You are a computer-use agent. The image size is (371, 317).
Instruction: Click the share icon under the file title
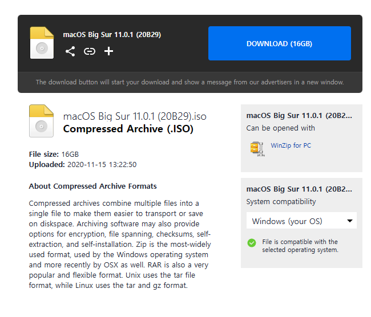click(x=70, y=51)
